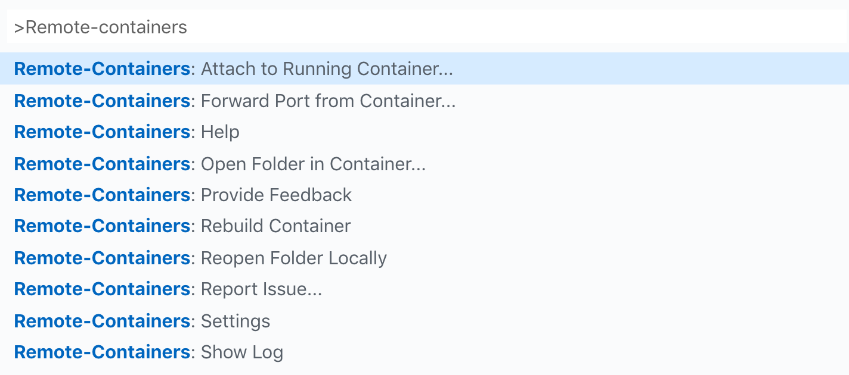The height and width of the screenshot is (375, 849).
Task: Click the typed '>Remote-containers' query text
Action: tap(100, 27)
